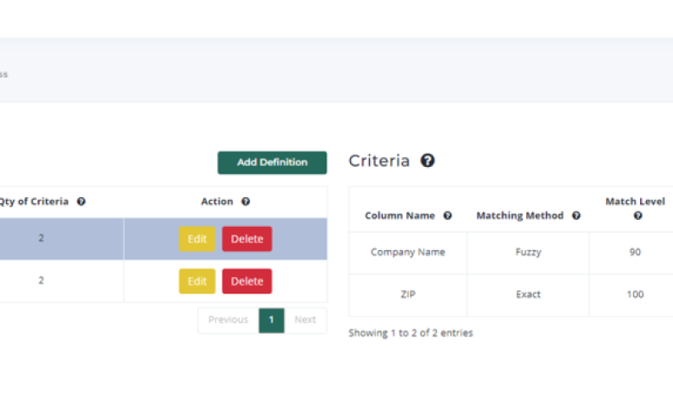Delete the second definition row
Image resolution: width=673 pixels, height=417 pixels.
(247, 281)
